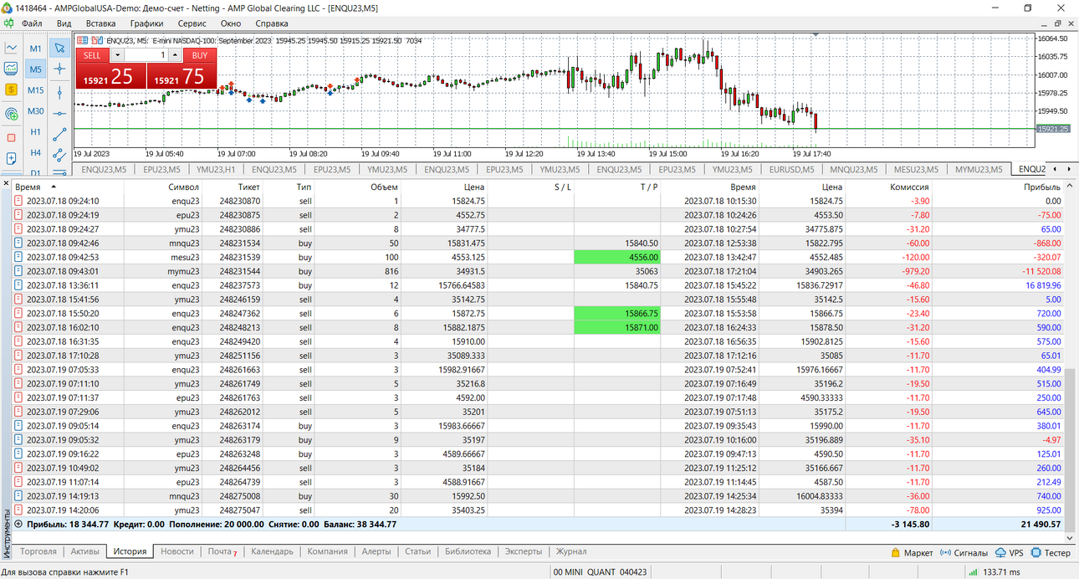Open the Сервис menu
Screen dimensions: 1079x579
192,23
